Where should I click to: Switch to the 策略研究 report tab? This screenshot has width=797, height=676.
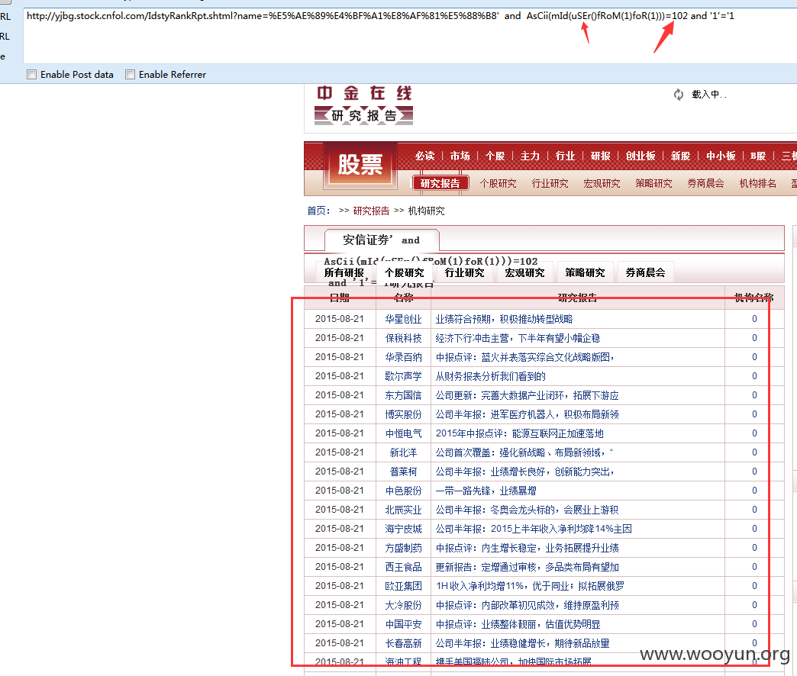click(585, 272)
